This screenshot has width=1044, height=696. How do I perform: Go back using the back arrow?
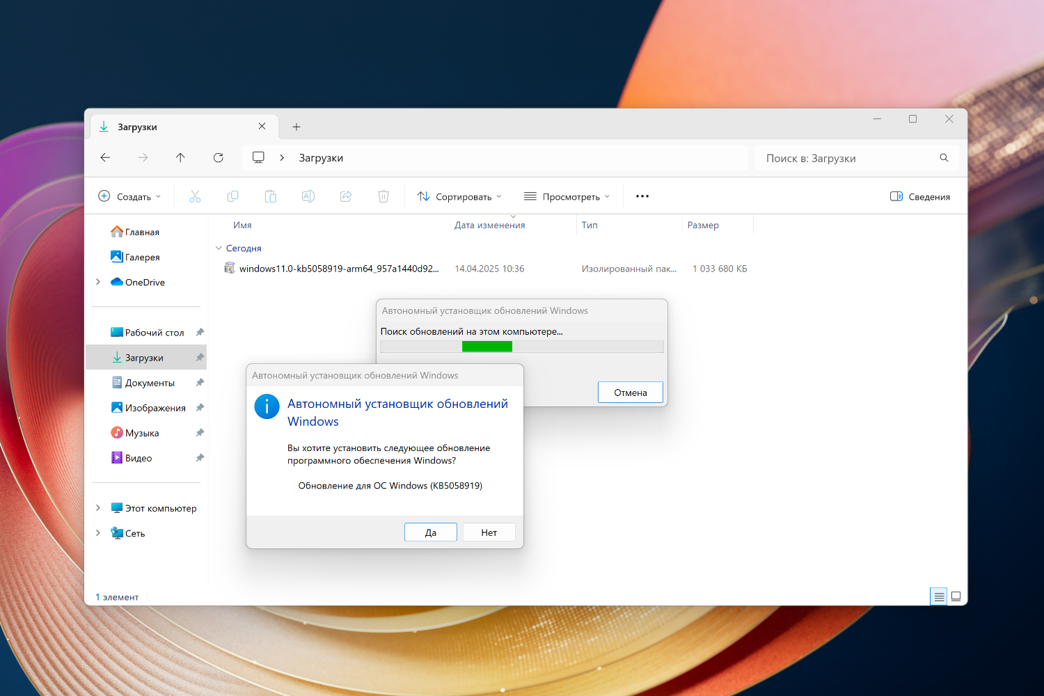pos(105,158)
